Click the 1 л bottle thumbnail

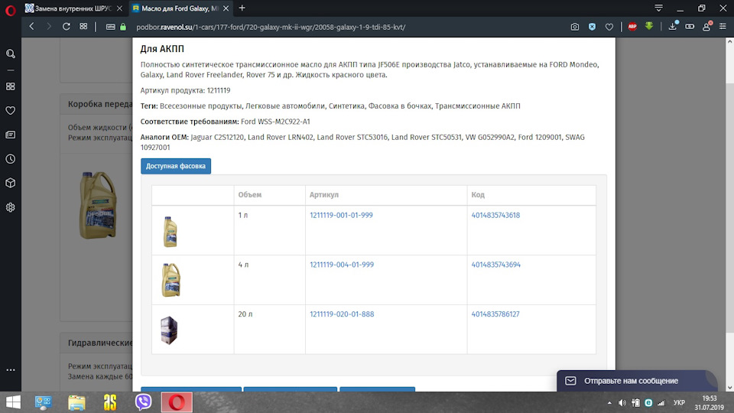pyautogui.click(x=170, y=231)
